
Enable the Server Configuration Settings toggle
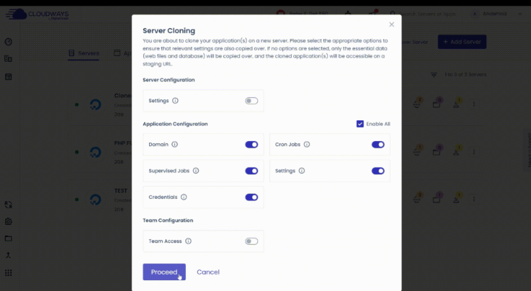click(x=251, y=101)
